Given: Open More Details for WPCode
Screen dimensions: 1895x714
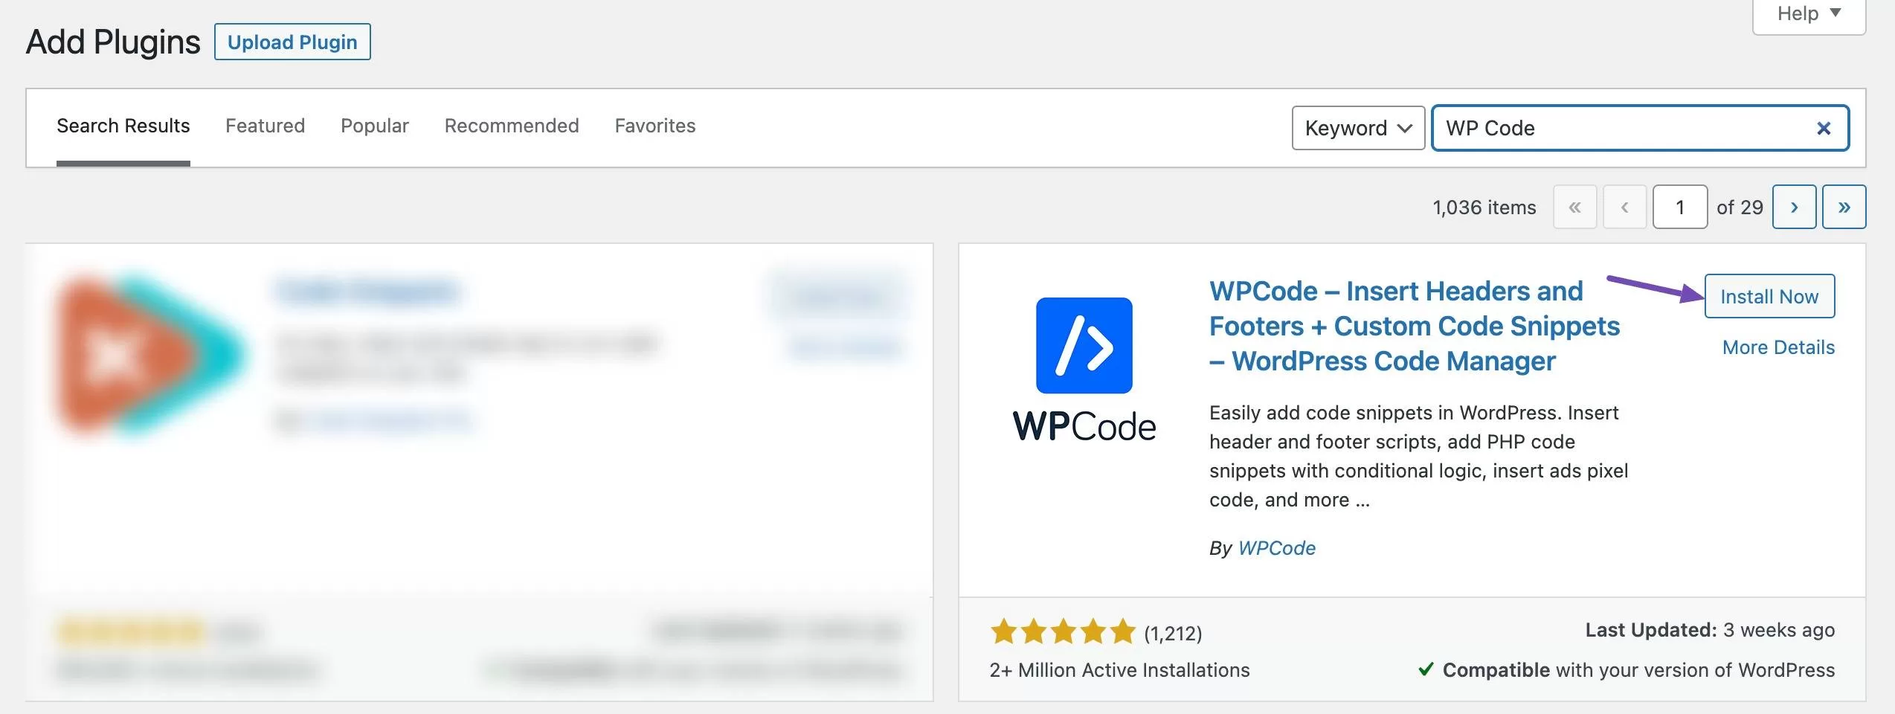Looking at the screenshot, I should pos(1777,347).
